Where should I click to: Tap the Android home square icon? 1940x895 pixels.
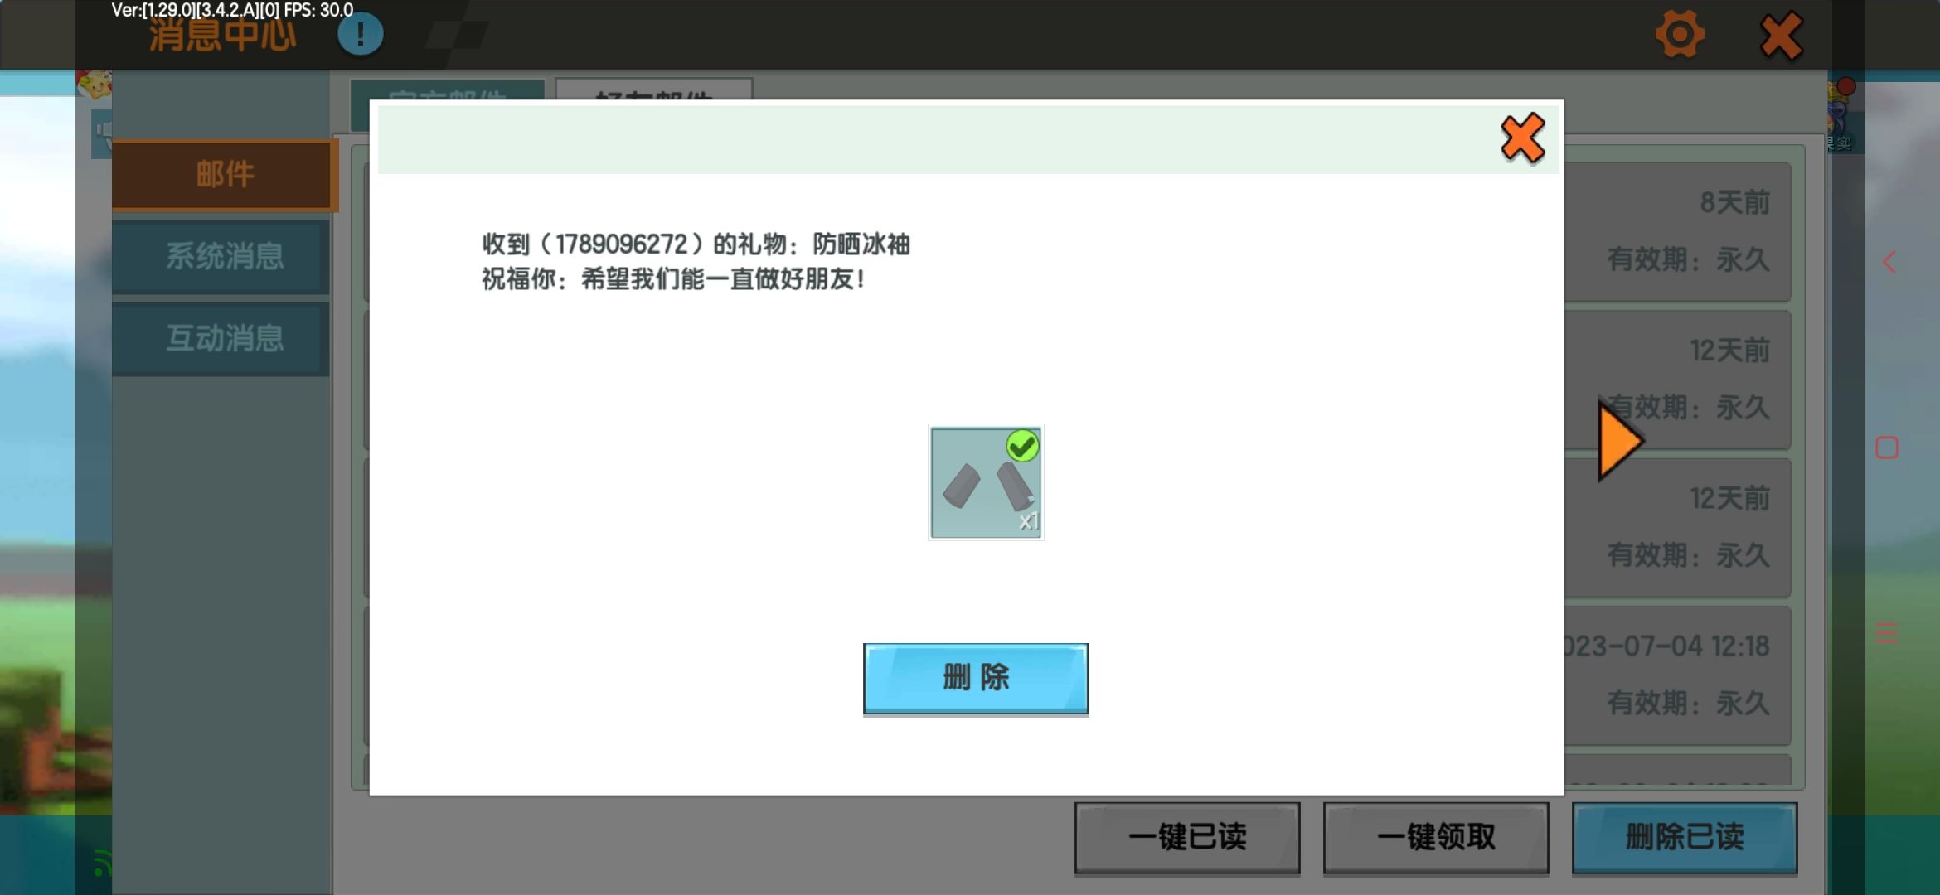1887,448
